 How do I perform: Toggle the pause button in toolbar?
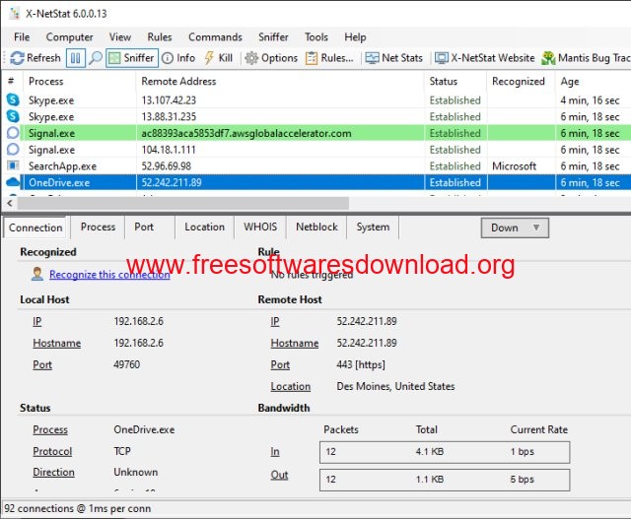tap(76, 58)
